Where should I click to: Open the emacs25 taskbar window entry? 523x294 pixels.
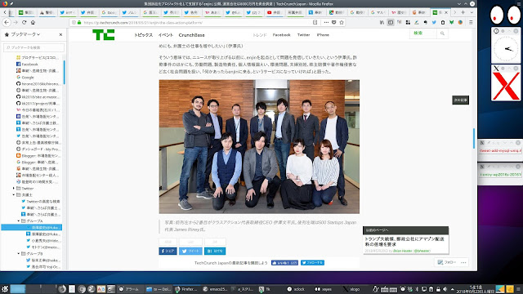click(x=215, y=289)
